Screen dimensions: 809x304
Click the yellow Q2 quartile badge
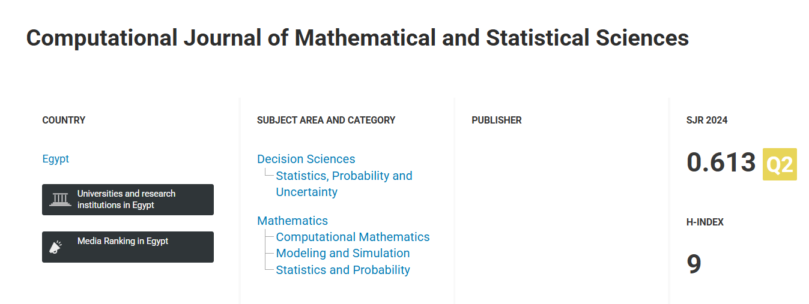tap(780, 164)
